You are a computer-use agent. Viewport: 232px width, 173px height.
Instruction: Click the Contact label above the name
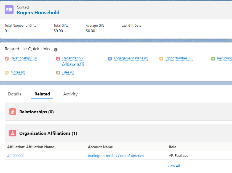pyautogui.click(x=23, y=7)
